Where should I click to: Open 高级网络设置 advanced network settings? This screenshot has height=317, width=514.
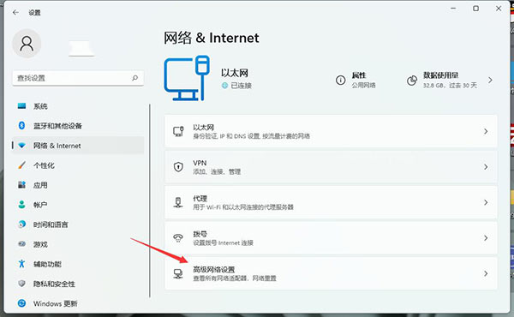(331, 273)
